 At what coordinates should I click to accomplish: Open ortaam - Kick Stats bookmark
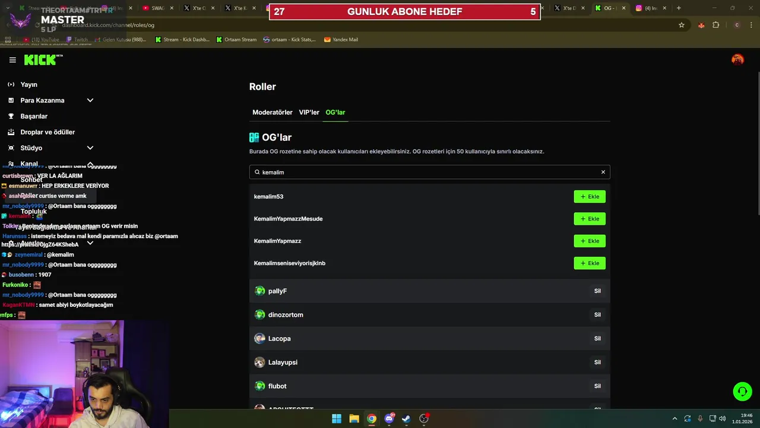click(x=290, y=40)
